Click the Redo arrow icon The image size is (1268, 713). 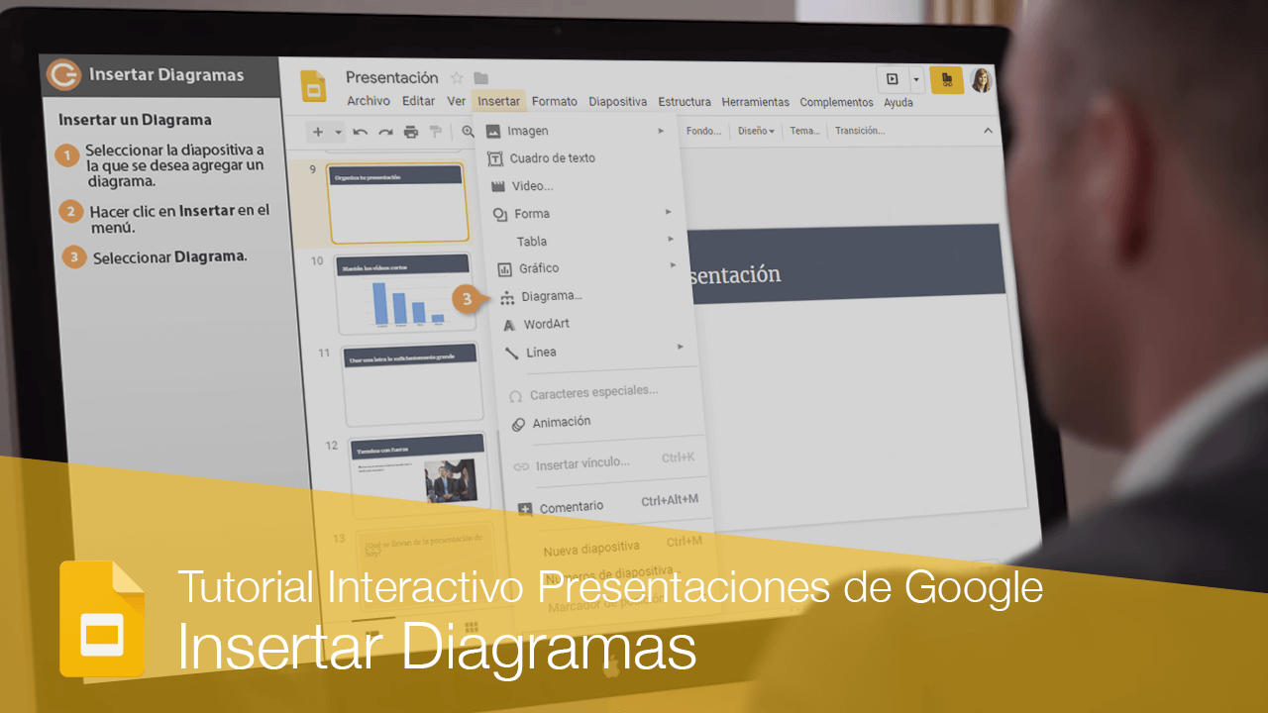385,132
